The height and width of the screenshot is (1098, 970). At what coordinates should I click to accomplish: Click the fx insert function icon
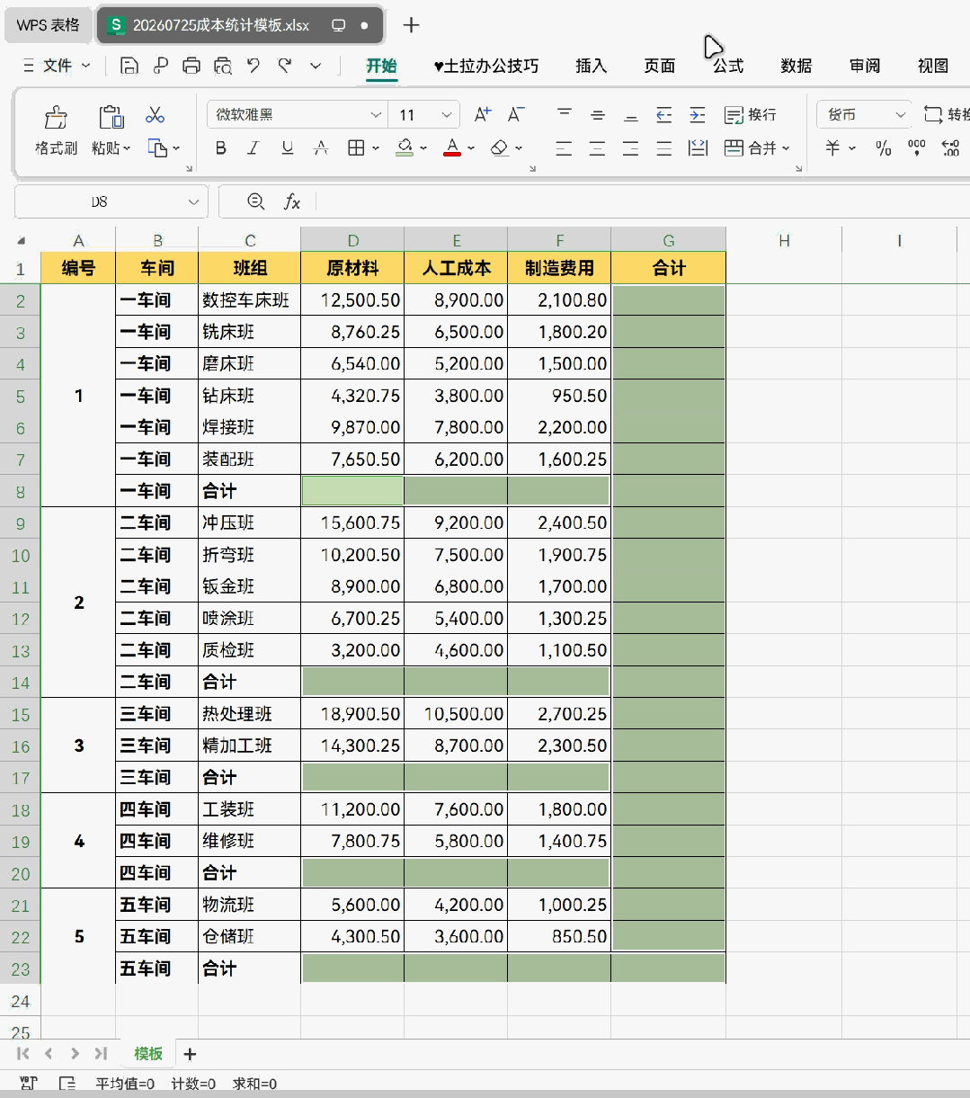coord(292,202)
